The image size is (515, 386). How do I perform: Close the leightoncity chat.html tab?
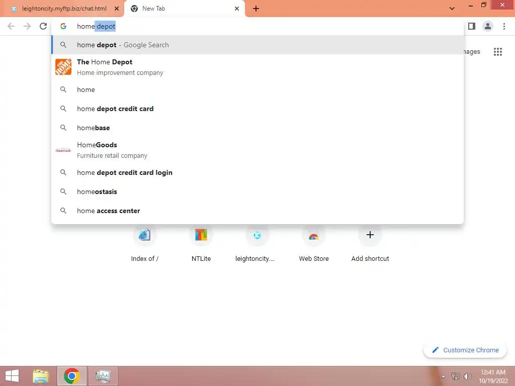pyautogui.click(x=117, y=9)
